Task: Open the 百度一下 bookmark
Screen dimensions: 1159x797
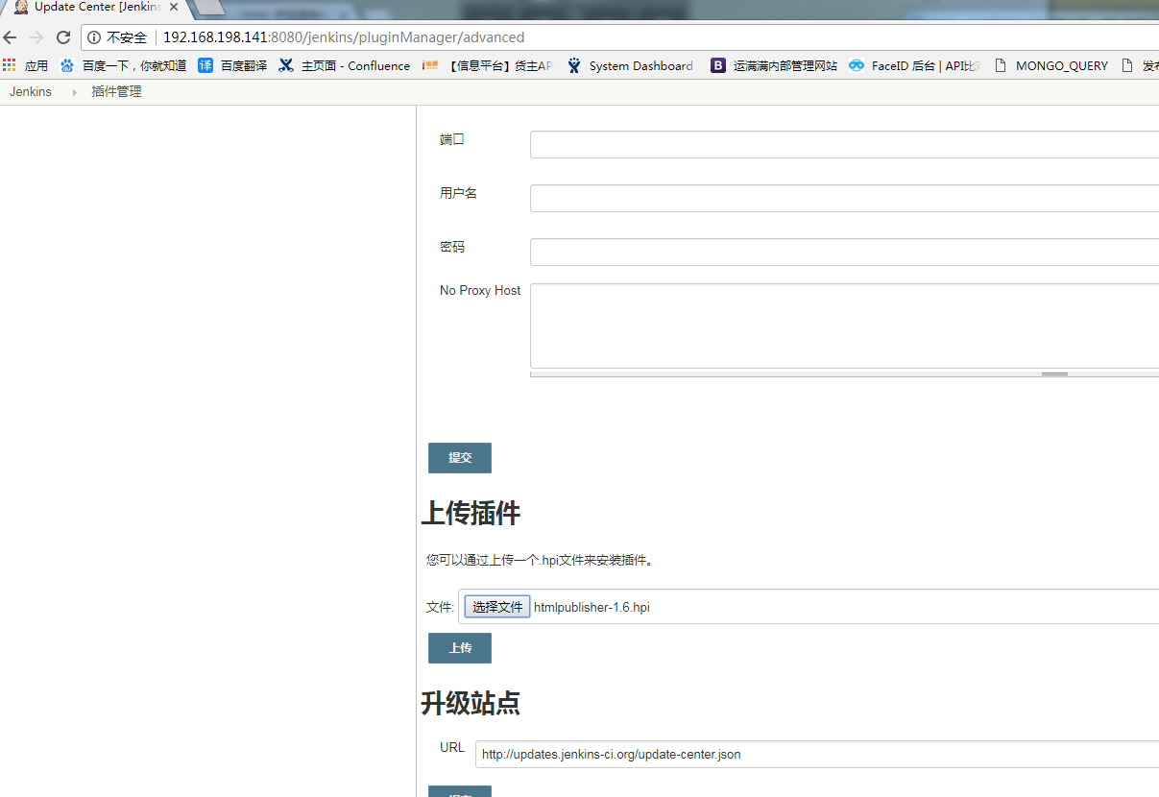Action: click(x=123, y=65)
